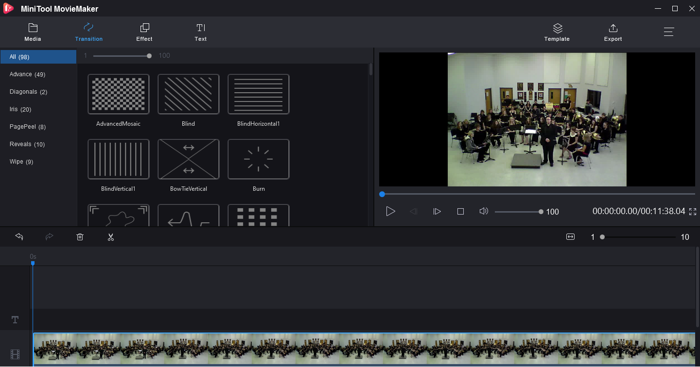Screen dimensions: 700x367
Task: Redo the last undone action
Action: click(x=49, y=237)
